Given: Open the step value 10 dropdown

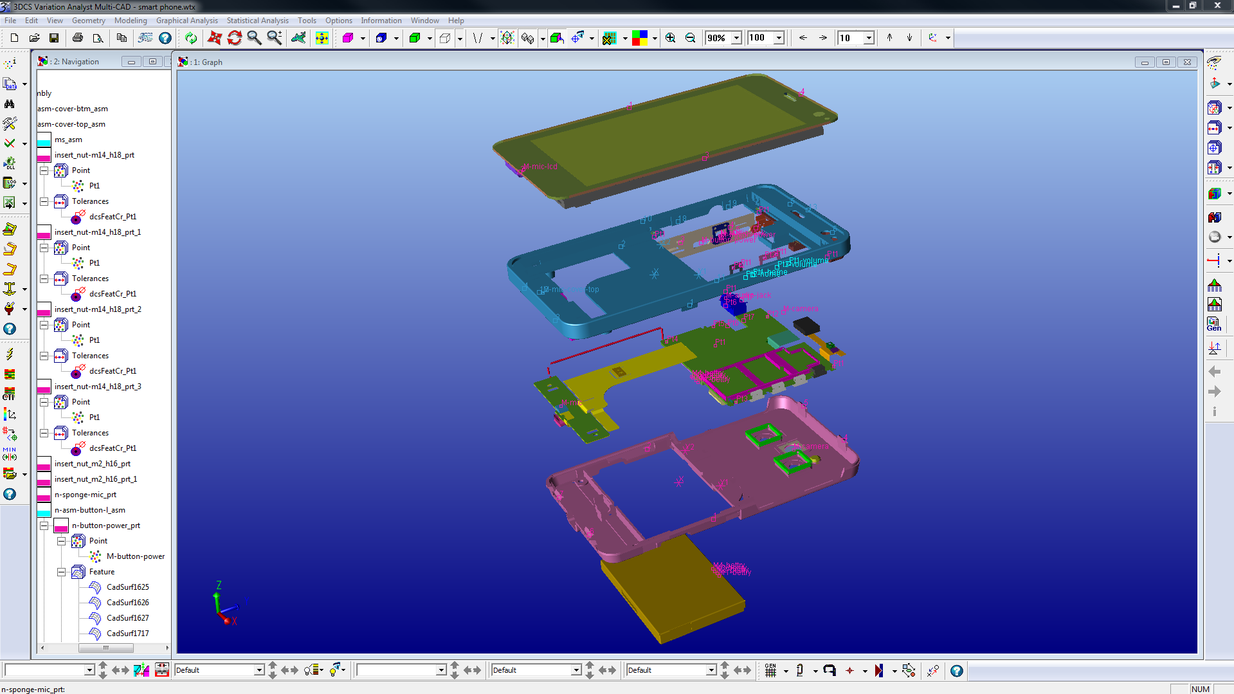Looking at the screenshot, I should click(x=868, y=39).
